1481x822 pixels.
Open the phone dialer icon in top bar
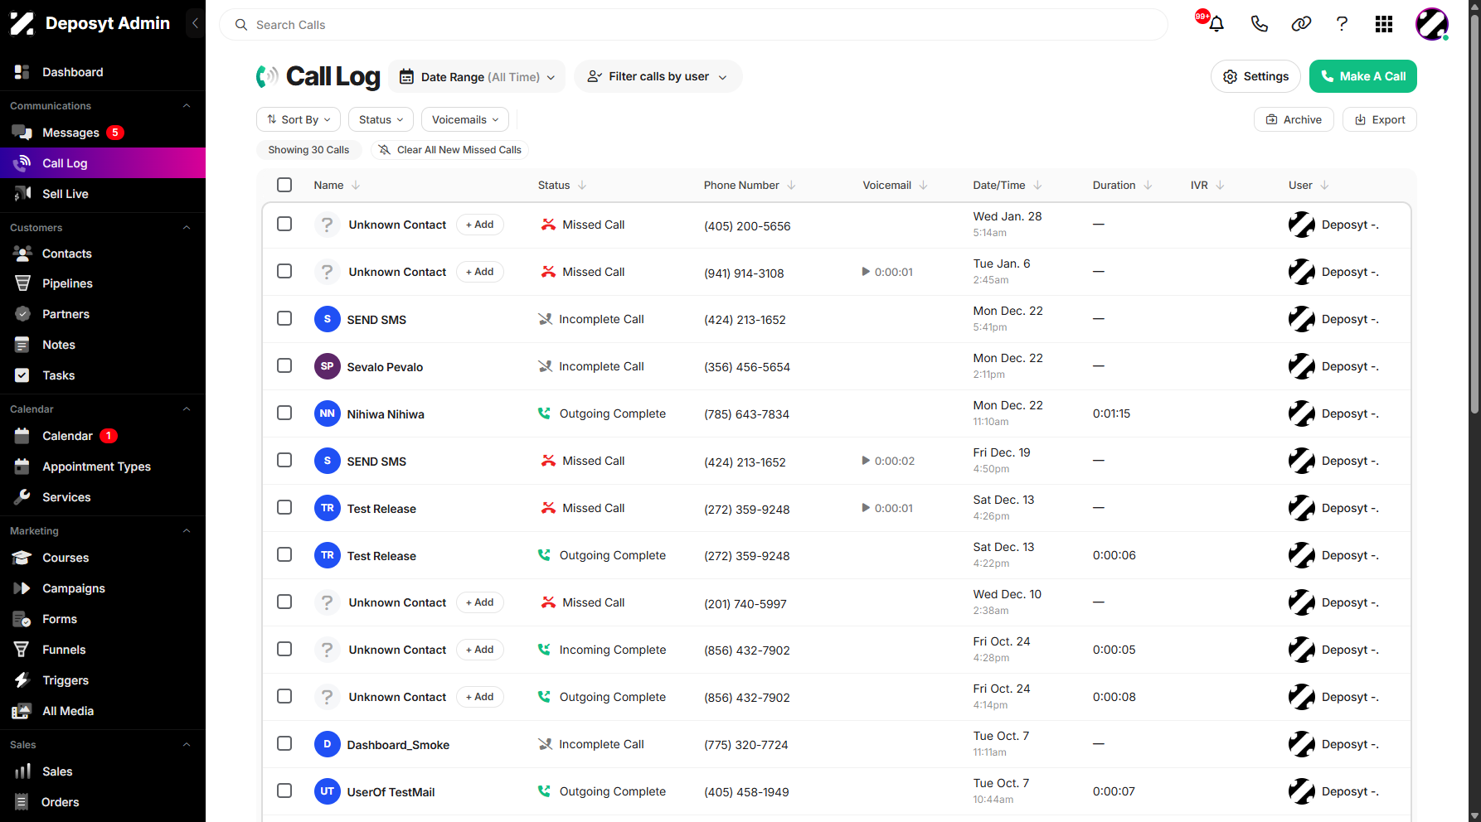pyautogui.click(x=1259, y=24)
